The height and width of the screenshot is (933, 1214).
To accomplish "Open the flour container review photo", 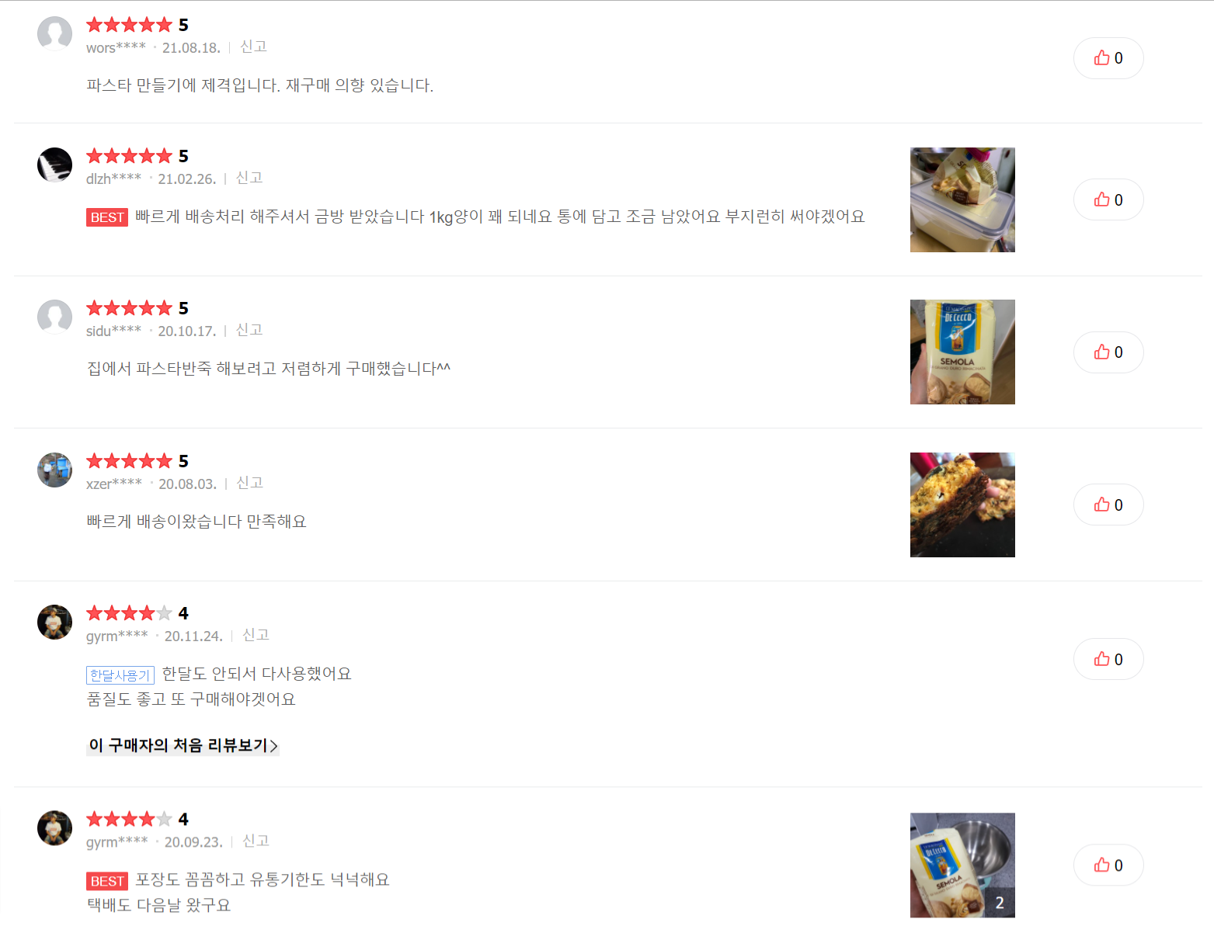I will tap(962, 199).
